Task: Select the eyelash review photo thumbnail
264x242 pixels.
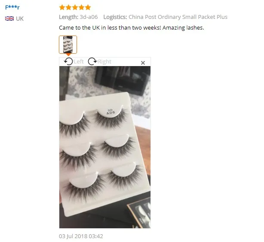Action: [68, 45]
